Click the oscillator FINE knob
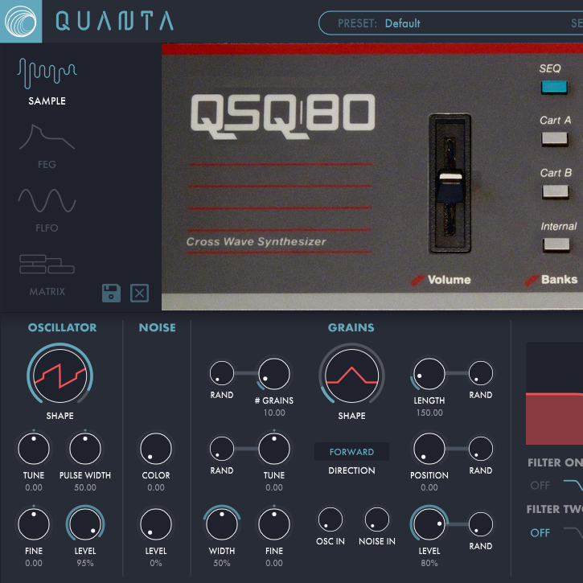The height and width of the screenshot is (583, 583). tap(34, 524)
